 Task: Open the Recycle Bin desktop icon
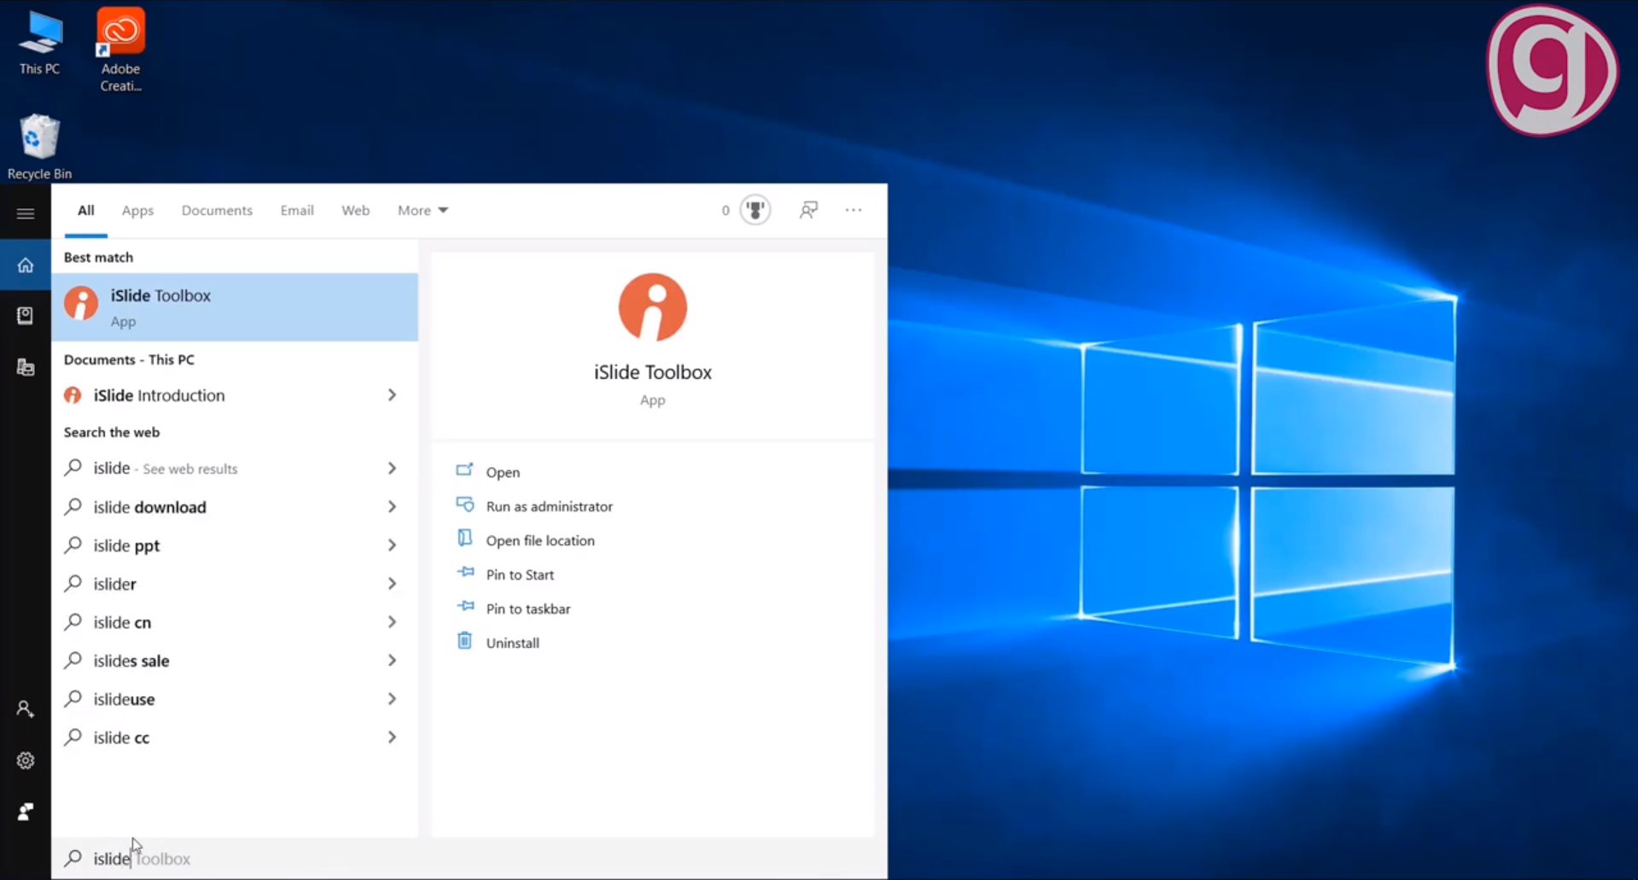[39, 147]
